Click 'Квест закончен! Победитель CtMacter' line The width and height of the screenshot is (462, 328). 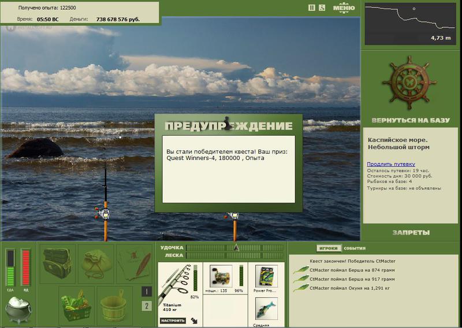coord(352,261)
